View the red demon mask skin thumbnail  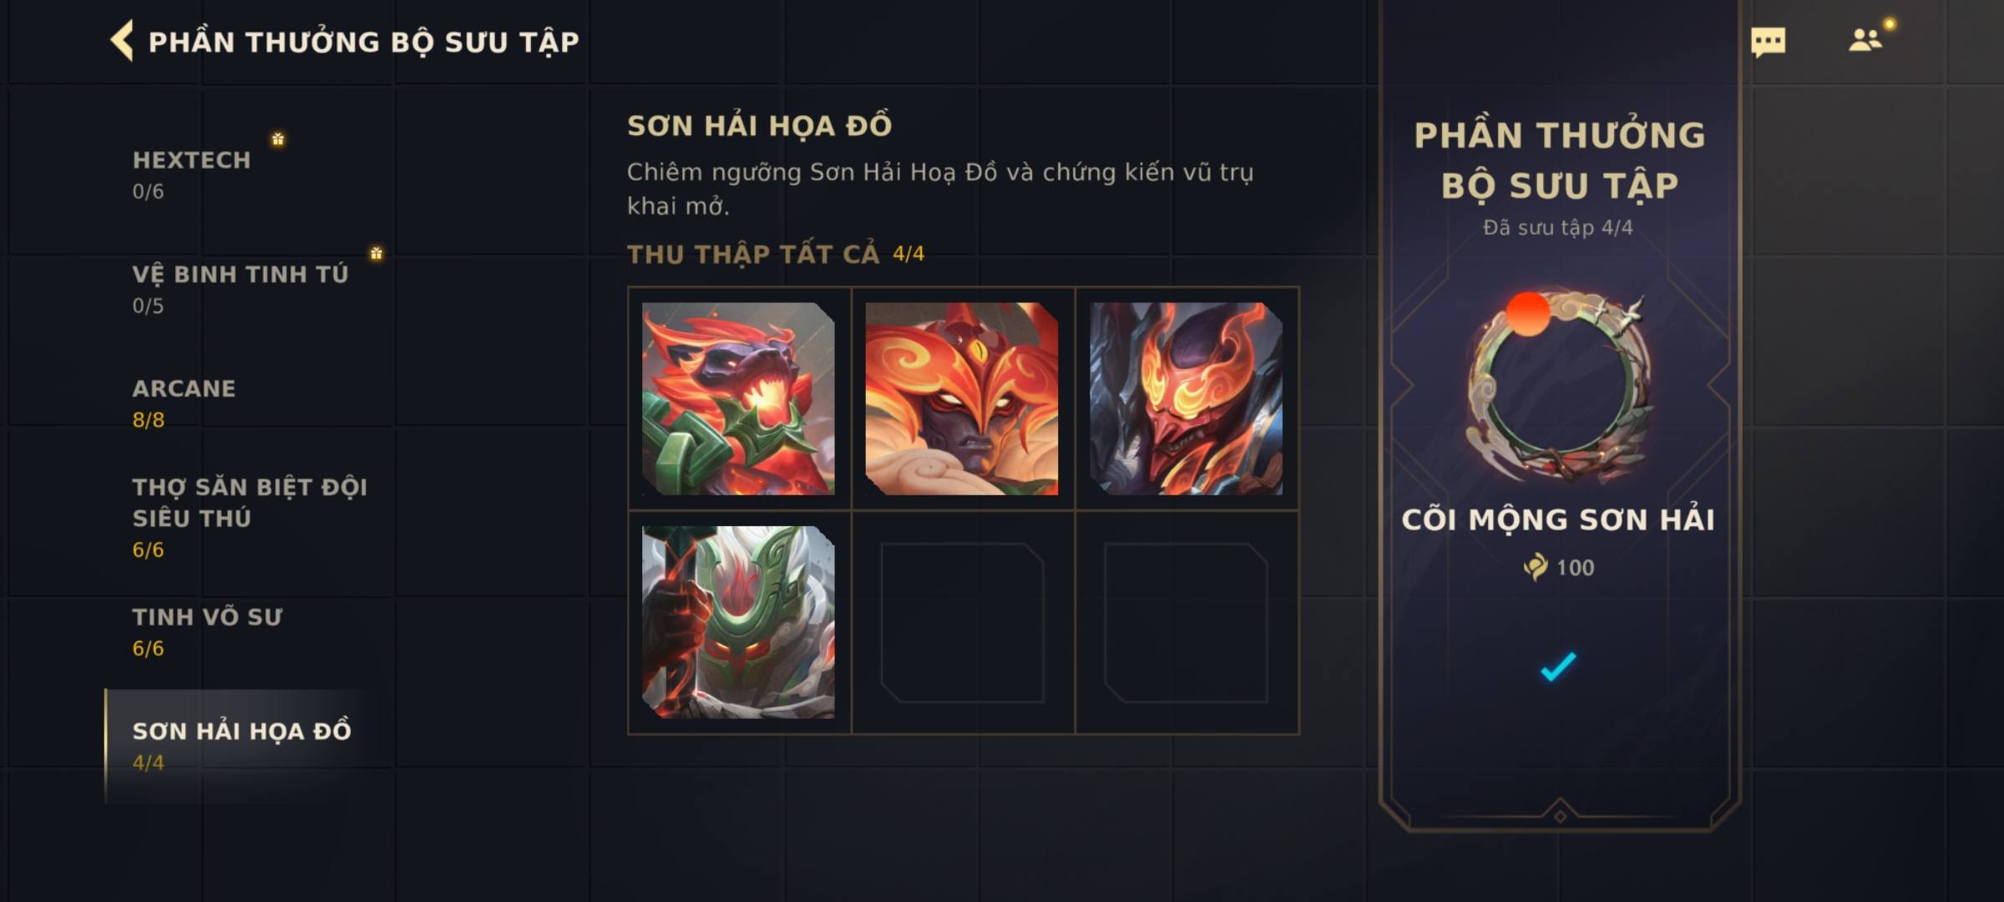tap(1186, 398)
